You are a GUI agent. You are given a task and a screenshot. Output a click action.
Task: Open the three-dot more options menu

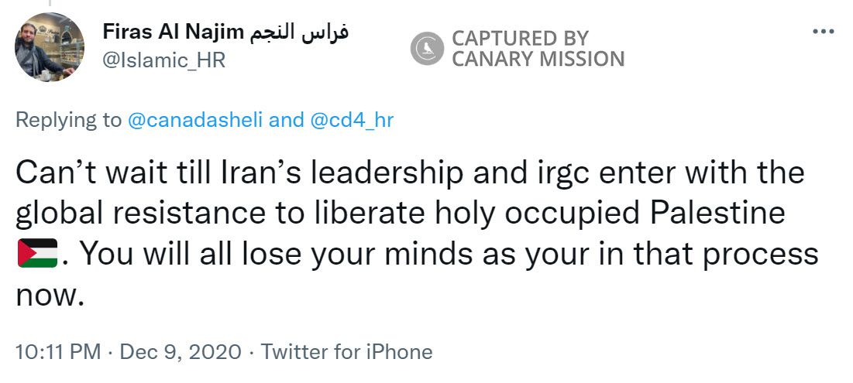coord(824,32)
